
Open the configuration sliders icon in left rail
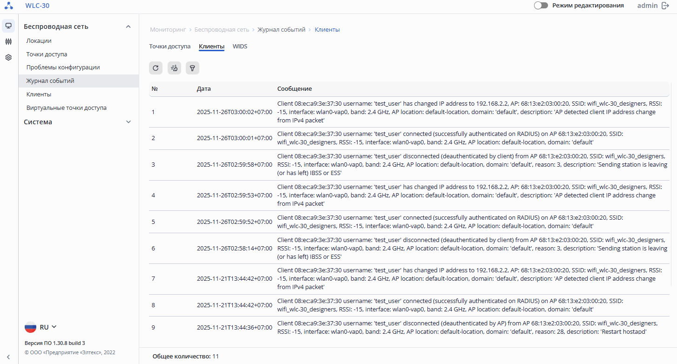(8, 41)
